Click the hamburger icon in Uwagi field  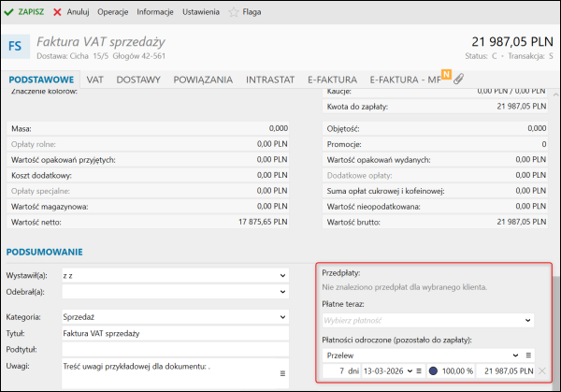click(282, 374)
